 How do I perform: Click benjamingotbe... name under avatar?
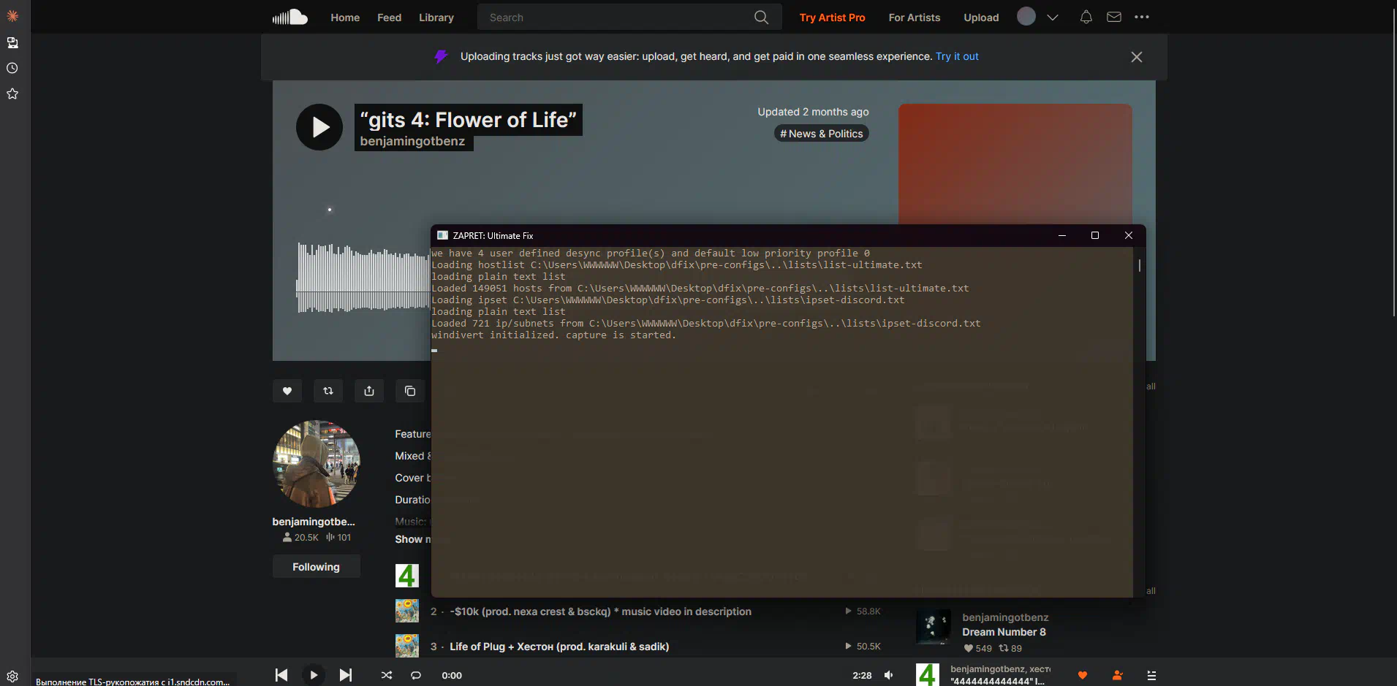(x=314, y=522)
